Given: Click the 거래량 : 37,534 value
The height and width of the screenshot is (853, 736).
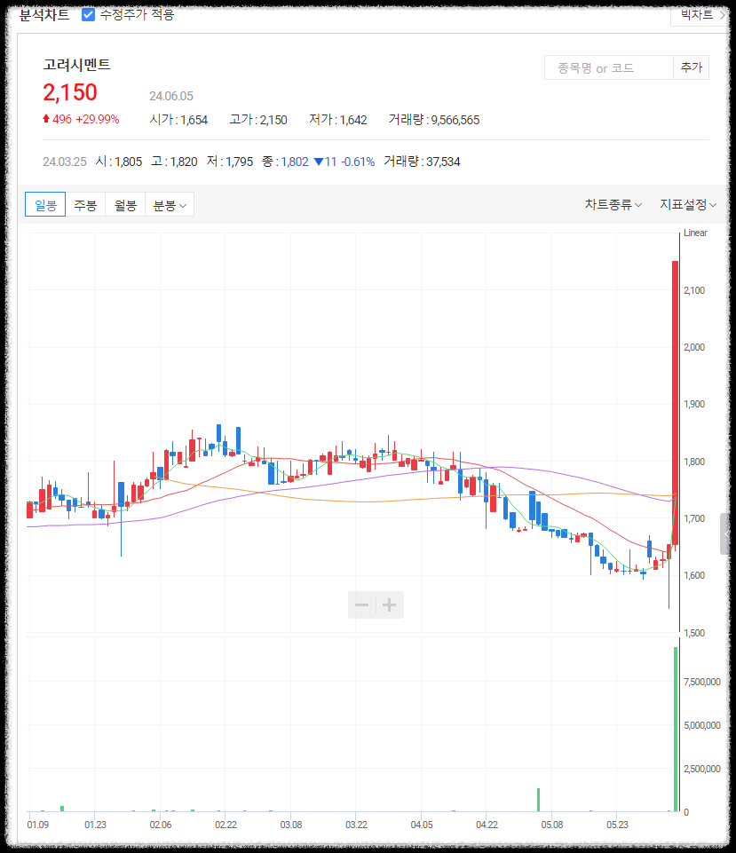Looking at the screenshot, I should 422,162.
